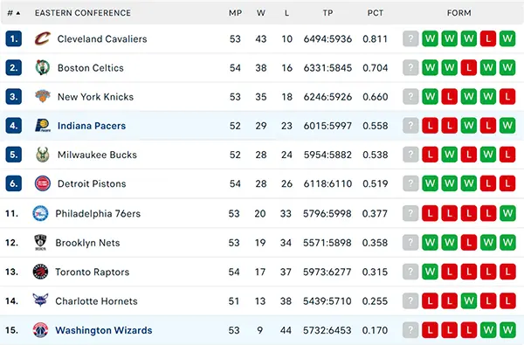Click Celtics' red L form badge
This screenshot has width=524, height=345.
click(469, 68)
